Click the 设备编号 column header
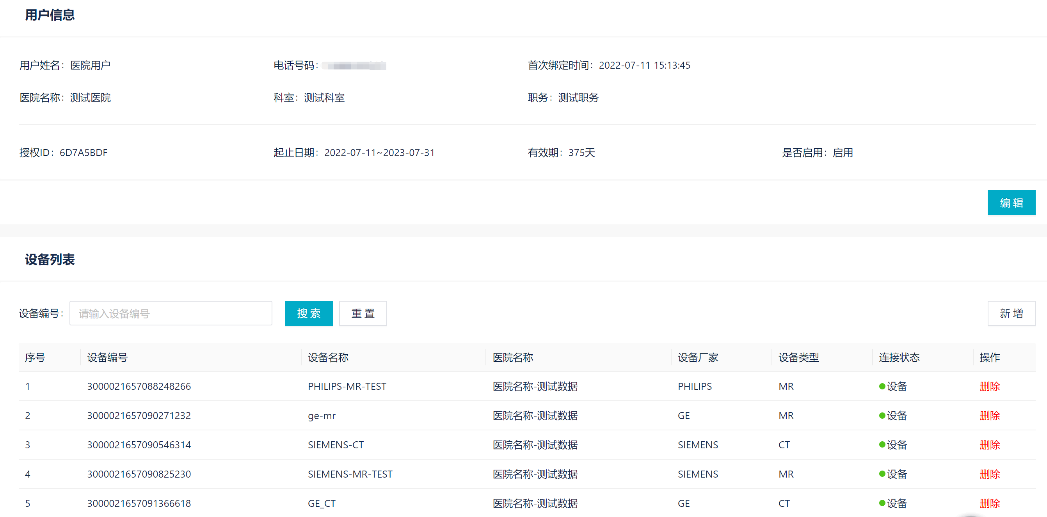 (x=107, y=357)
